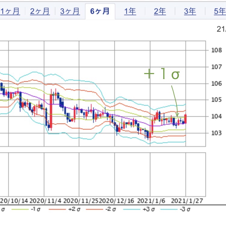The width and height of the screenshot is (226, 226).
Task: Click the -2σ legend entry
Action: pos(101,209)
